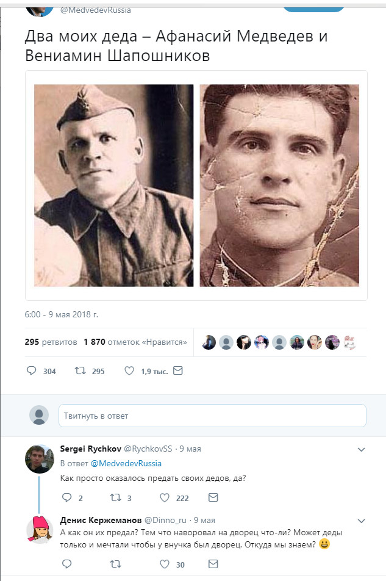Screen dimensions: 386x581
Task: Open the left grandfather photo in cap
Action: pyautogui.click(x=113, y=186)
